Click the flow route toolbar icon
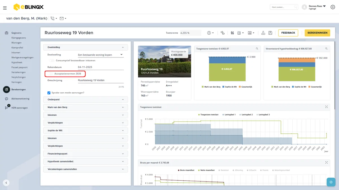The width and height of the screenshot is (339, 190). click(223, 33)
